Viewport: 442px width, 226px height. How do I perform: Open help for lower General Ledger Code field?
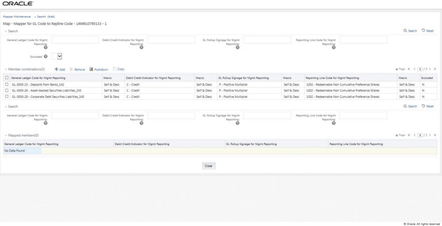[x=46, y=123]
